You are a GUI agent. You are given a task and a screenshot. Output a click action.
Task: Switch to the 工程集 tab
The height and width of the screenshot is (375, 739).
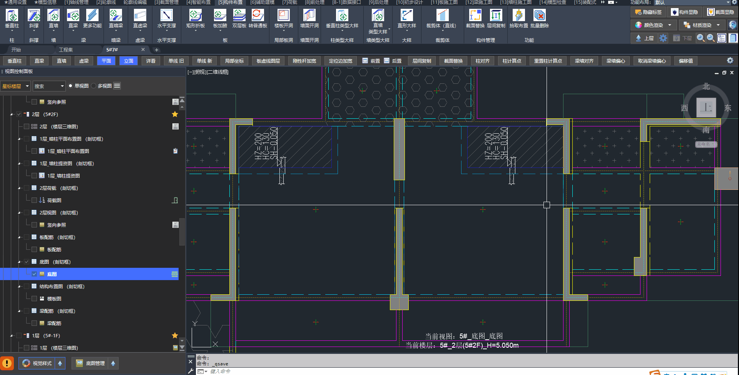point(66,50)
